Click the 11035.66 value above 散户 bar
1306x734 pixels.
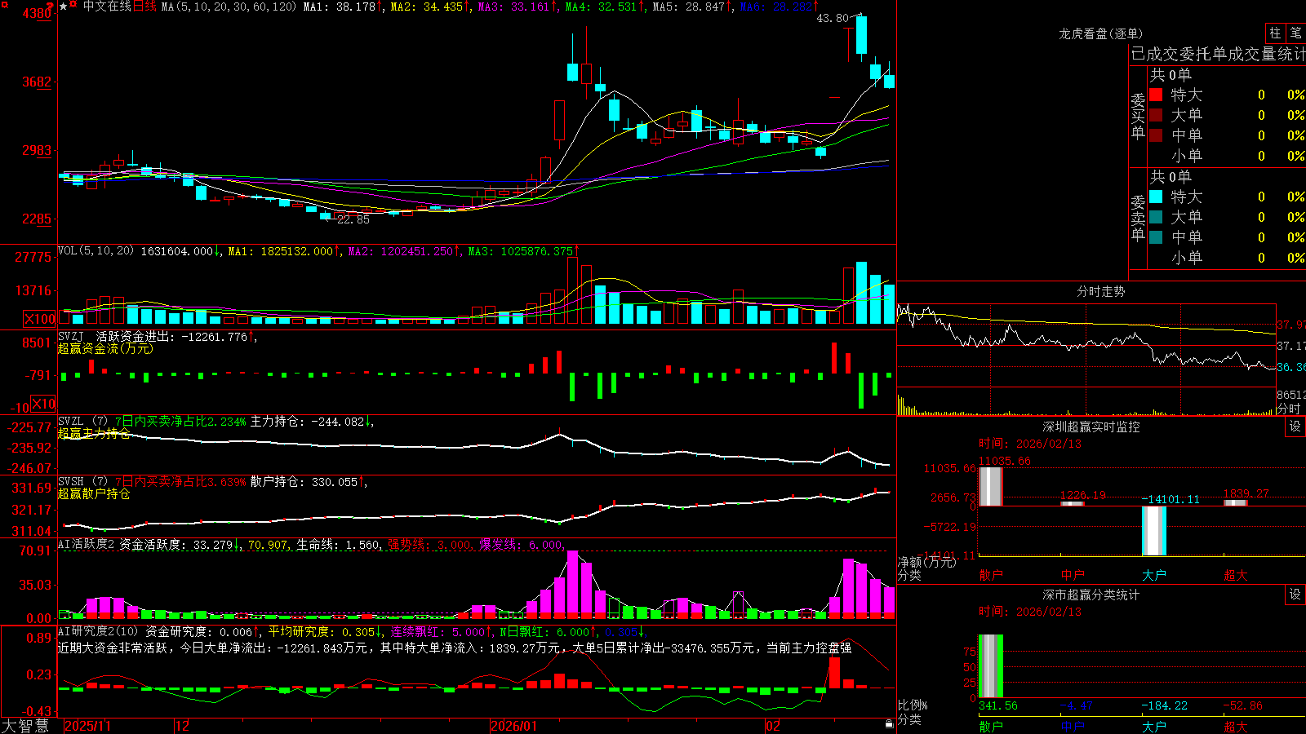(x=1004, y=461)
